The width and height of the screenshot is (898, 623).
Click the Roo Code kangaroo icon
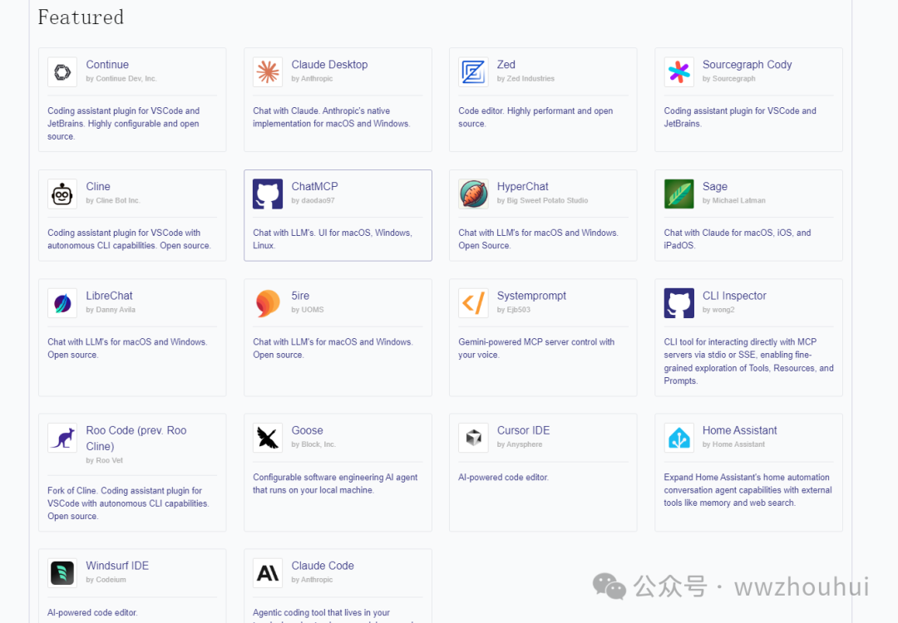(x=62, y=439)
